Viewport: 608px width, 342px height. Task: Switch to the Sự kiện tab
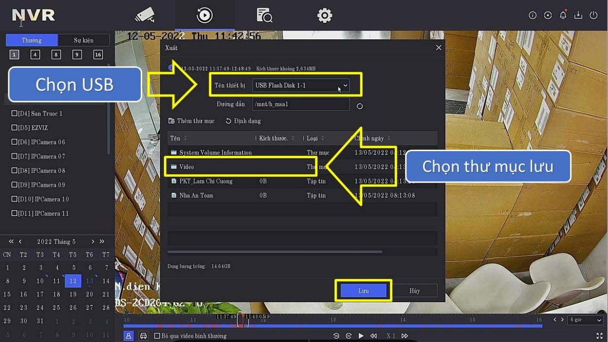coord(83,40)
